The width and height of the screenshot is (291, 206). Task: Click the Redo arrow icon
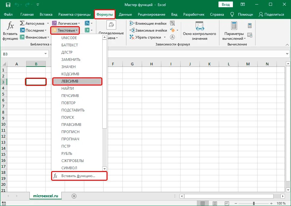(x=27, y=5)
